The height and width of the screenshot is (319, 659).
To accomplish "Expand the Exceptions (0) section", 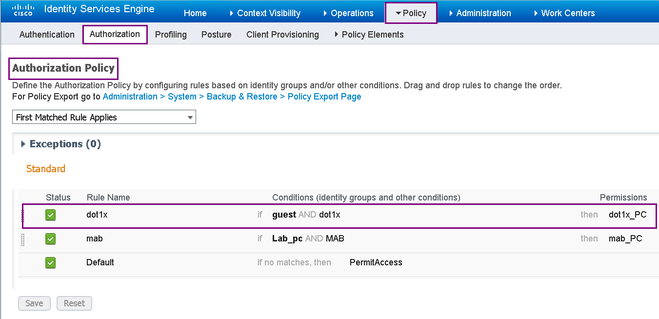I will pos(23,144).
